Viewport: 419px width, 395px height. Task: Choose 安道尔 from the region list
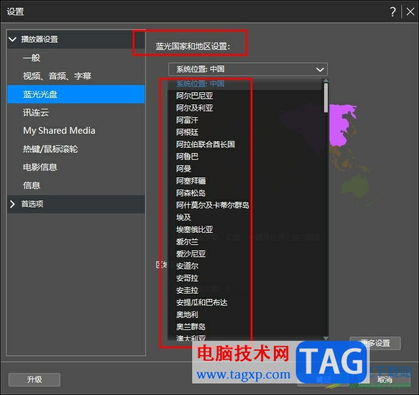pyautogui.click(x=245, y=266)
